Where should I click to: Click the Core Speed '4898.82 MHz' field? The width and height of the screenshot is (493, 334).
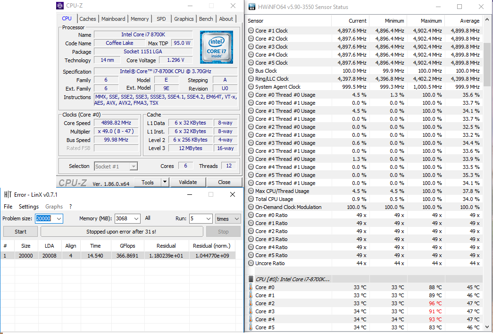click(x=116, y=123)
